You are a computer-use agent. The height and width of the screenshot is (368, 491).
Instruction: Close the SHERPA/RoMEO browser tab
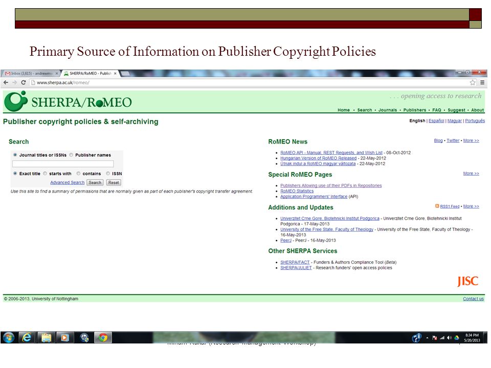point(115,73)
